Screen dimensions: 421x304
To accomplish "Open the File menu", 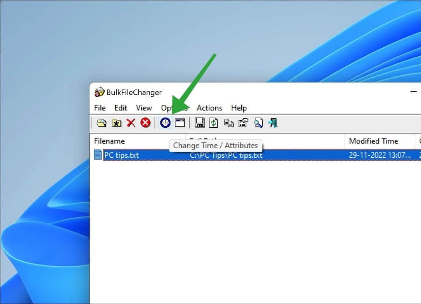I will (x=100, y=108).
